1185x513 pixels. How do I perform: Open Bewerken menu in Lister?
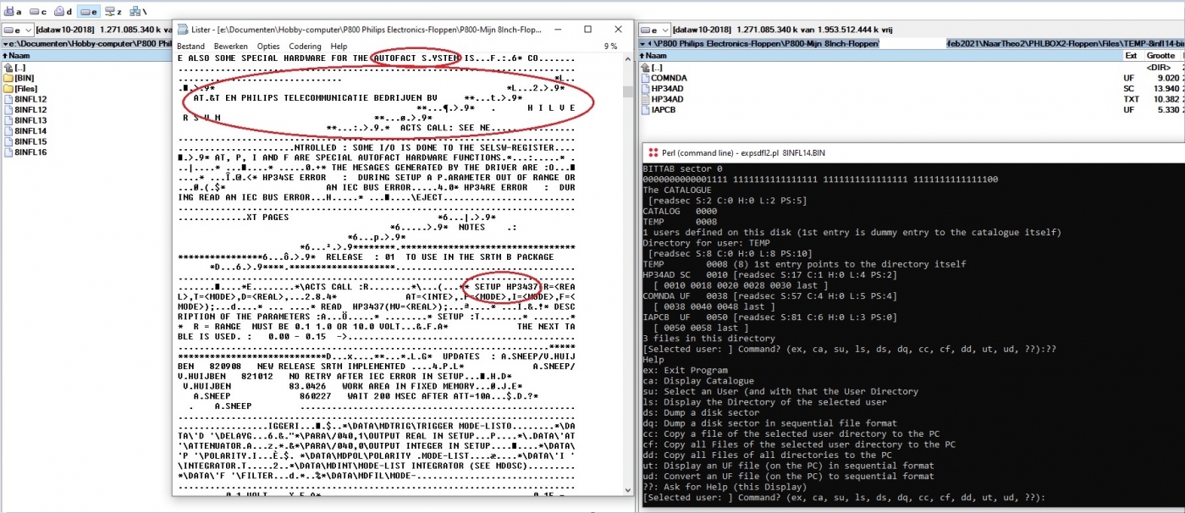[231, 47]
